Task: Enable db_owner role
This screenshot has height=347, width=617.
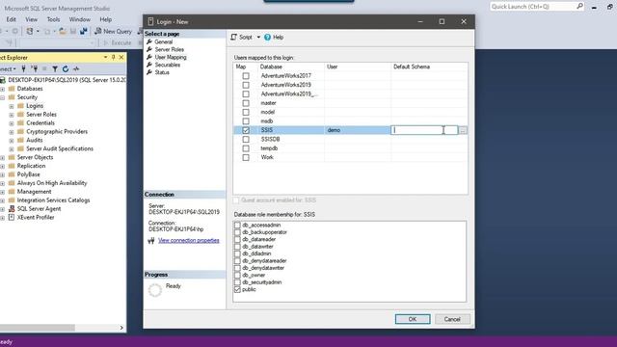Action: pyautogui.click(x=237, y=275)
